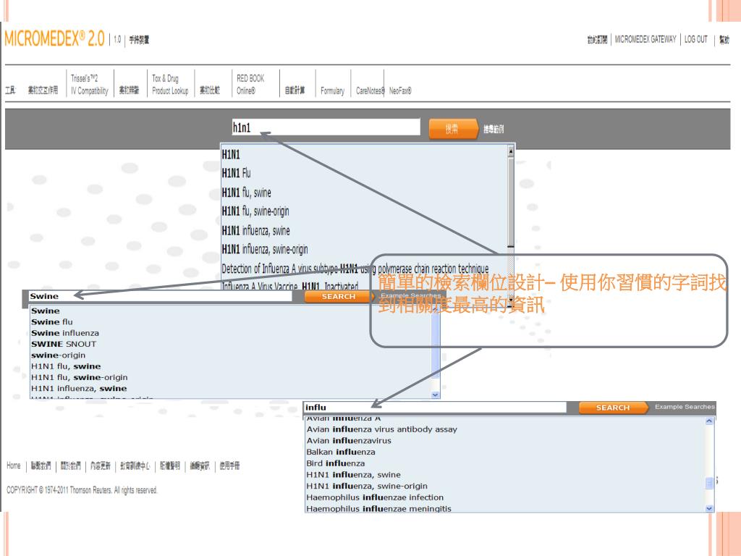Open the 藥物辨識 drug identification tool

point(129,90)
